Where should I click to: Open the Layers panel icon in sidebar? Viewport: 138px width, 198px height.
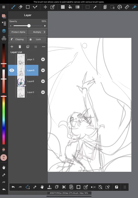click(x=4, y=31)
